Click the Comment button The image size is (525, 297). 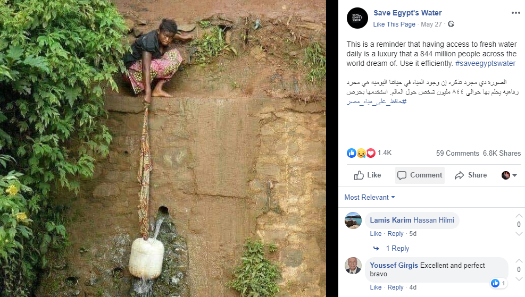click(x=420, y=175)
